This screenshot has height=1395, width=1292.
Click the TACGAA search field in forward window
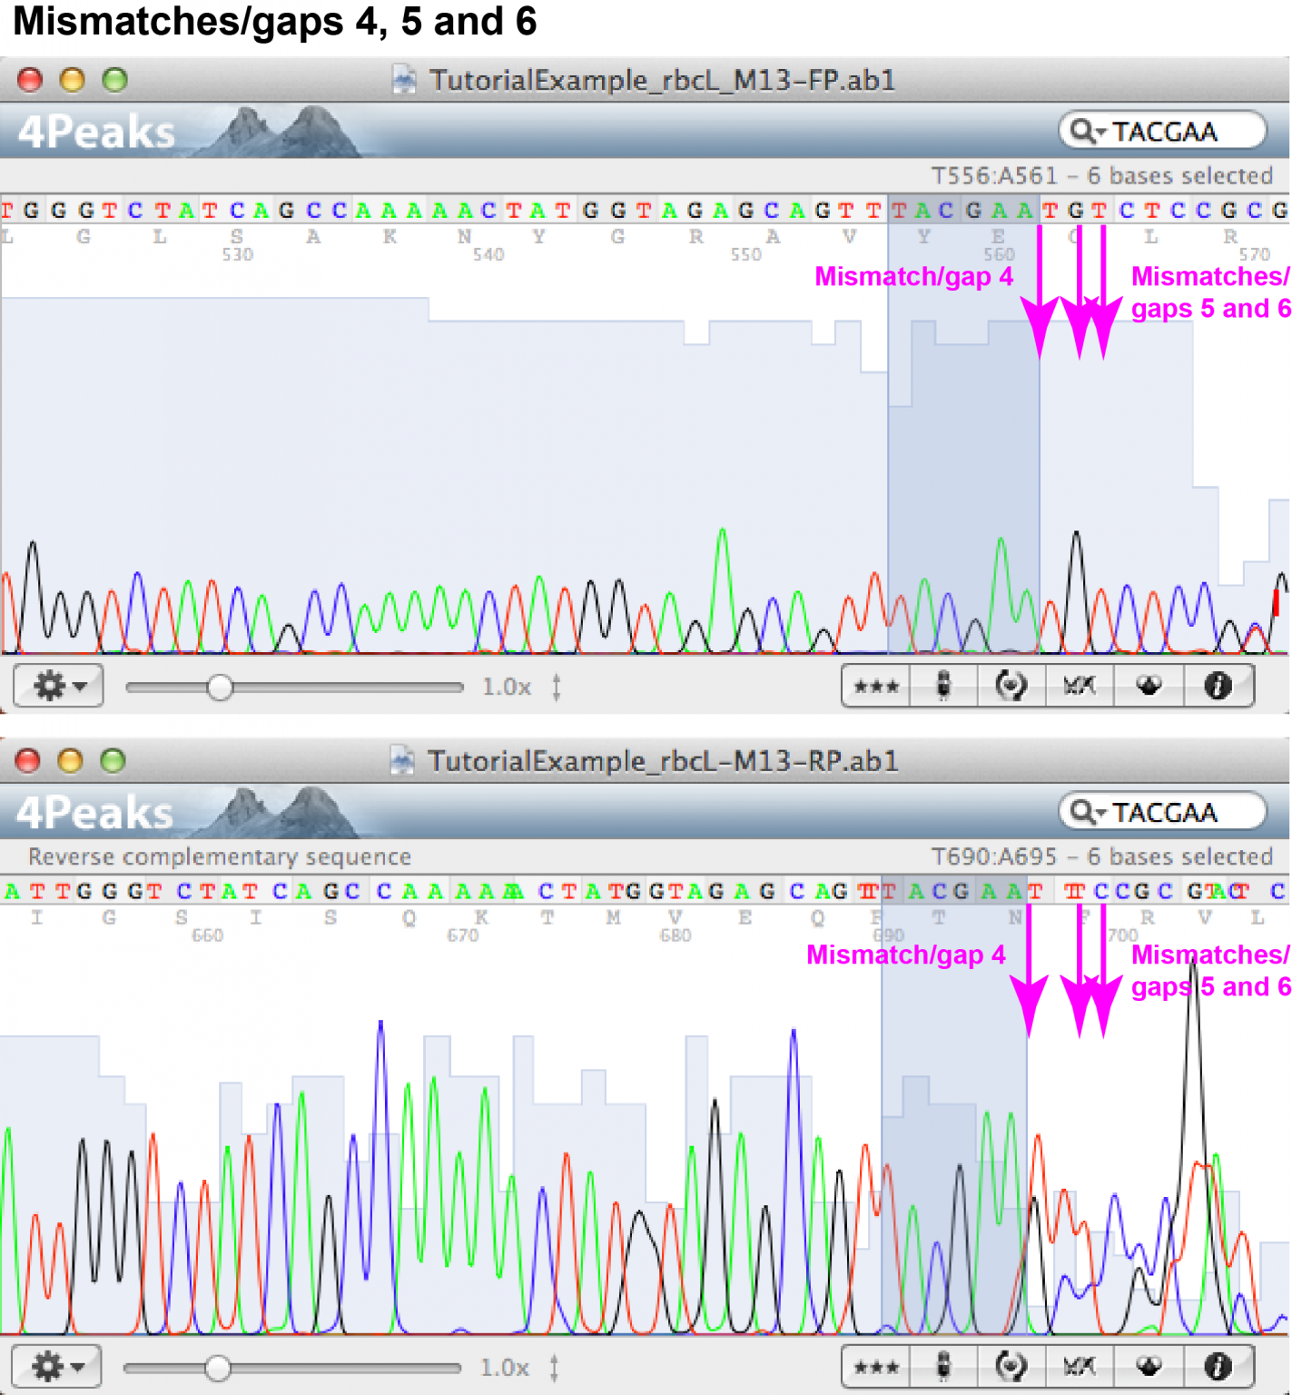point(1180,131)
